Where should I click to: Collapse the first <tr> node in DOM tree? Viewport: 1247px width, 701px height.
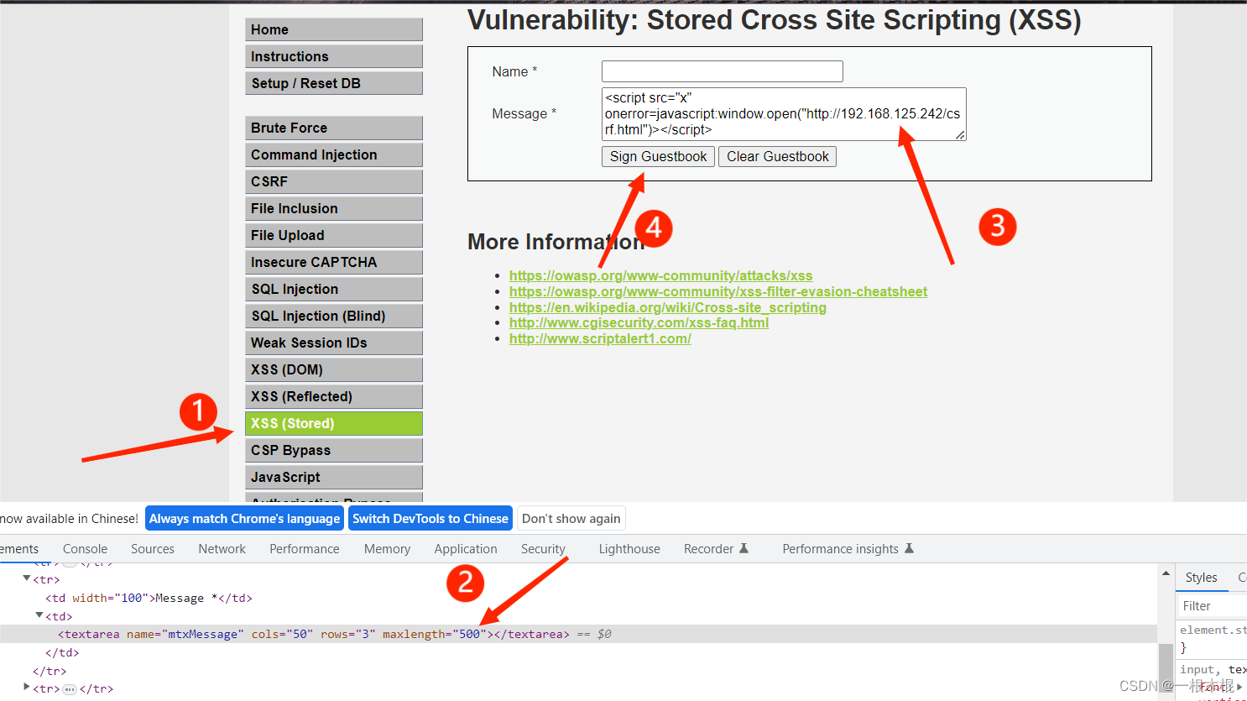27,578
